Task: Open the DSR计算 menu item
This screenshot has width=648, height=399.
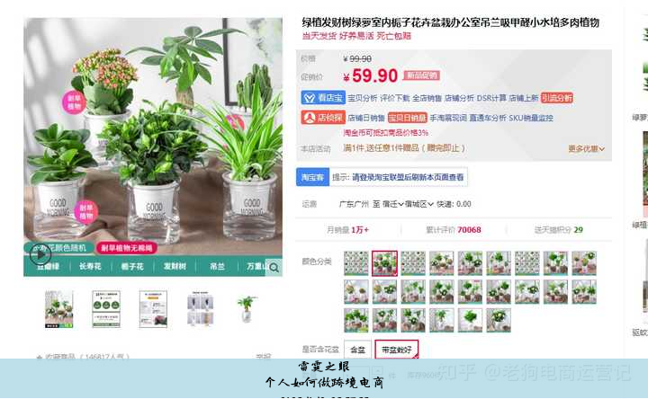Action: pos(491,98)
